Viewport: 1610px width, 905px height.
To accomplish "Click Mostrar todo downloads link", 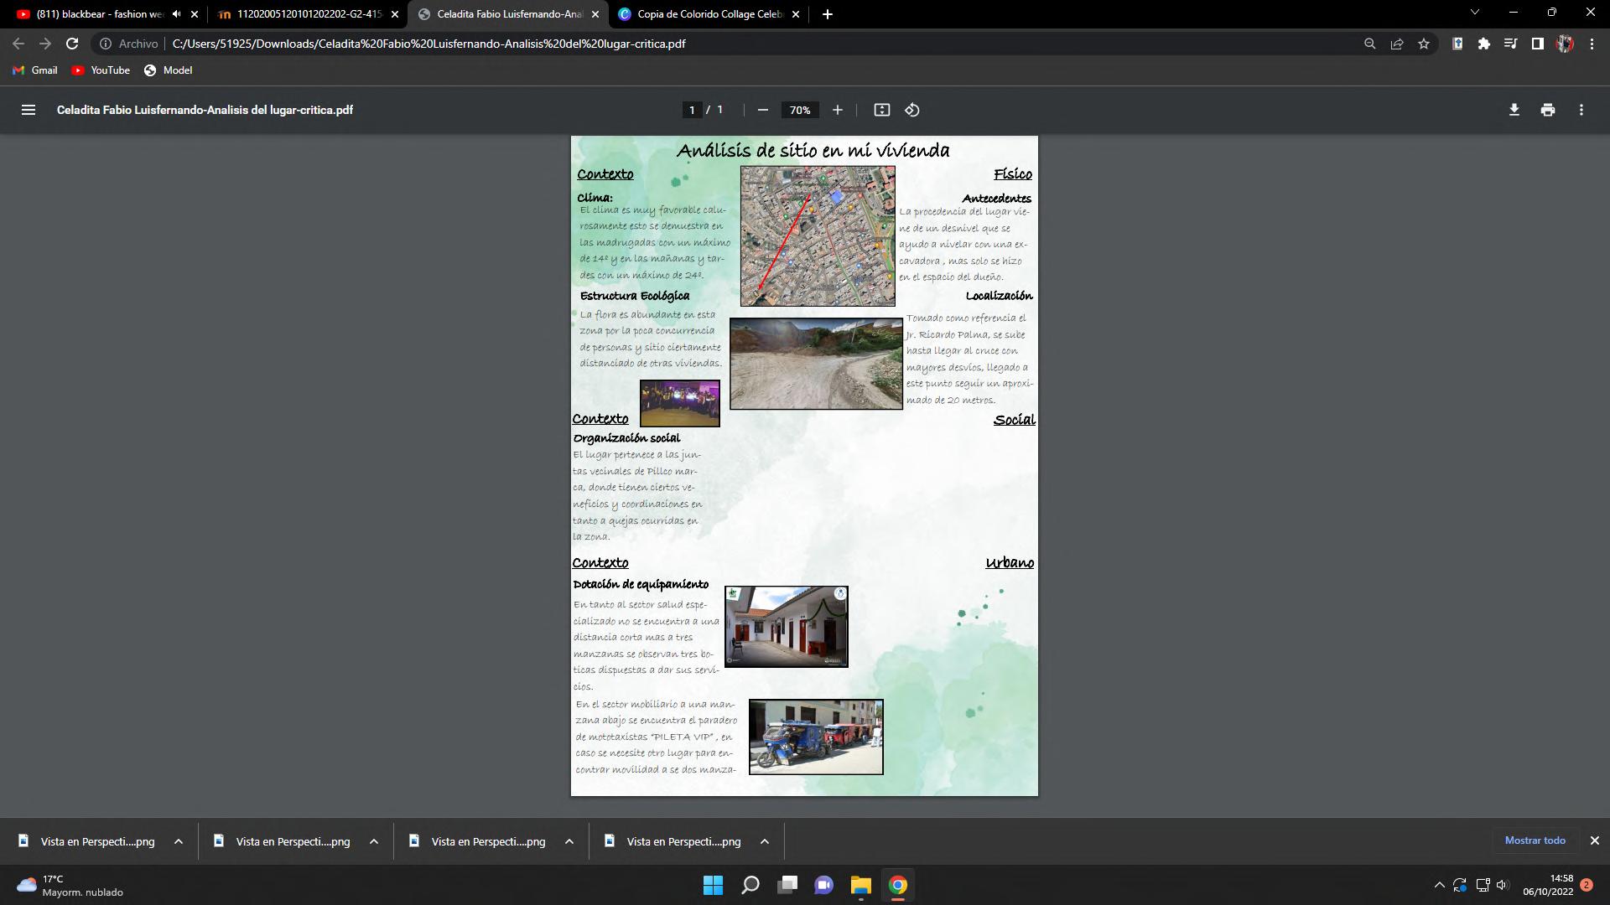I will click(x=1535, y=840).
